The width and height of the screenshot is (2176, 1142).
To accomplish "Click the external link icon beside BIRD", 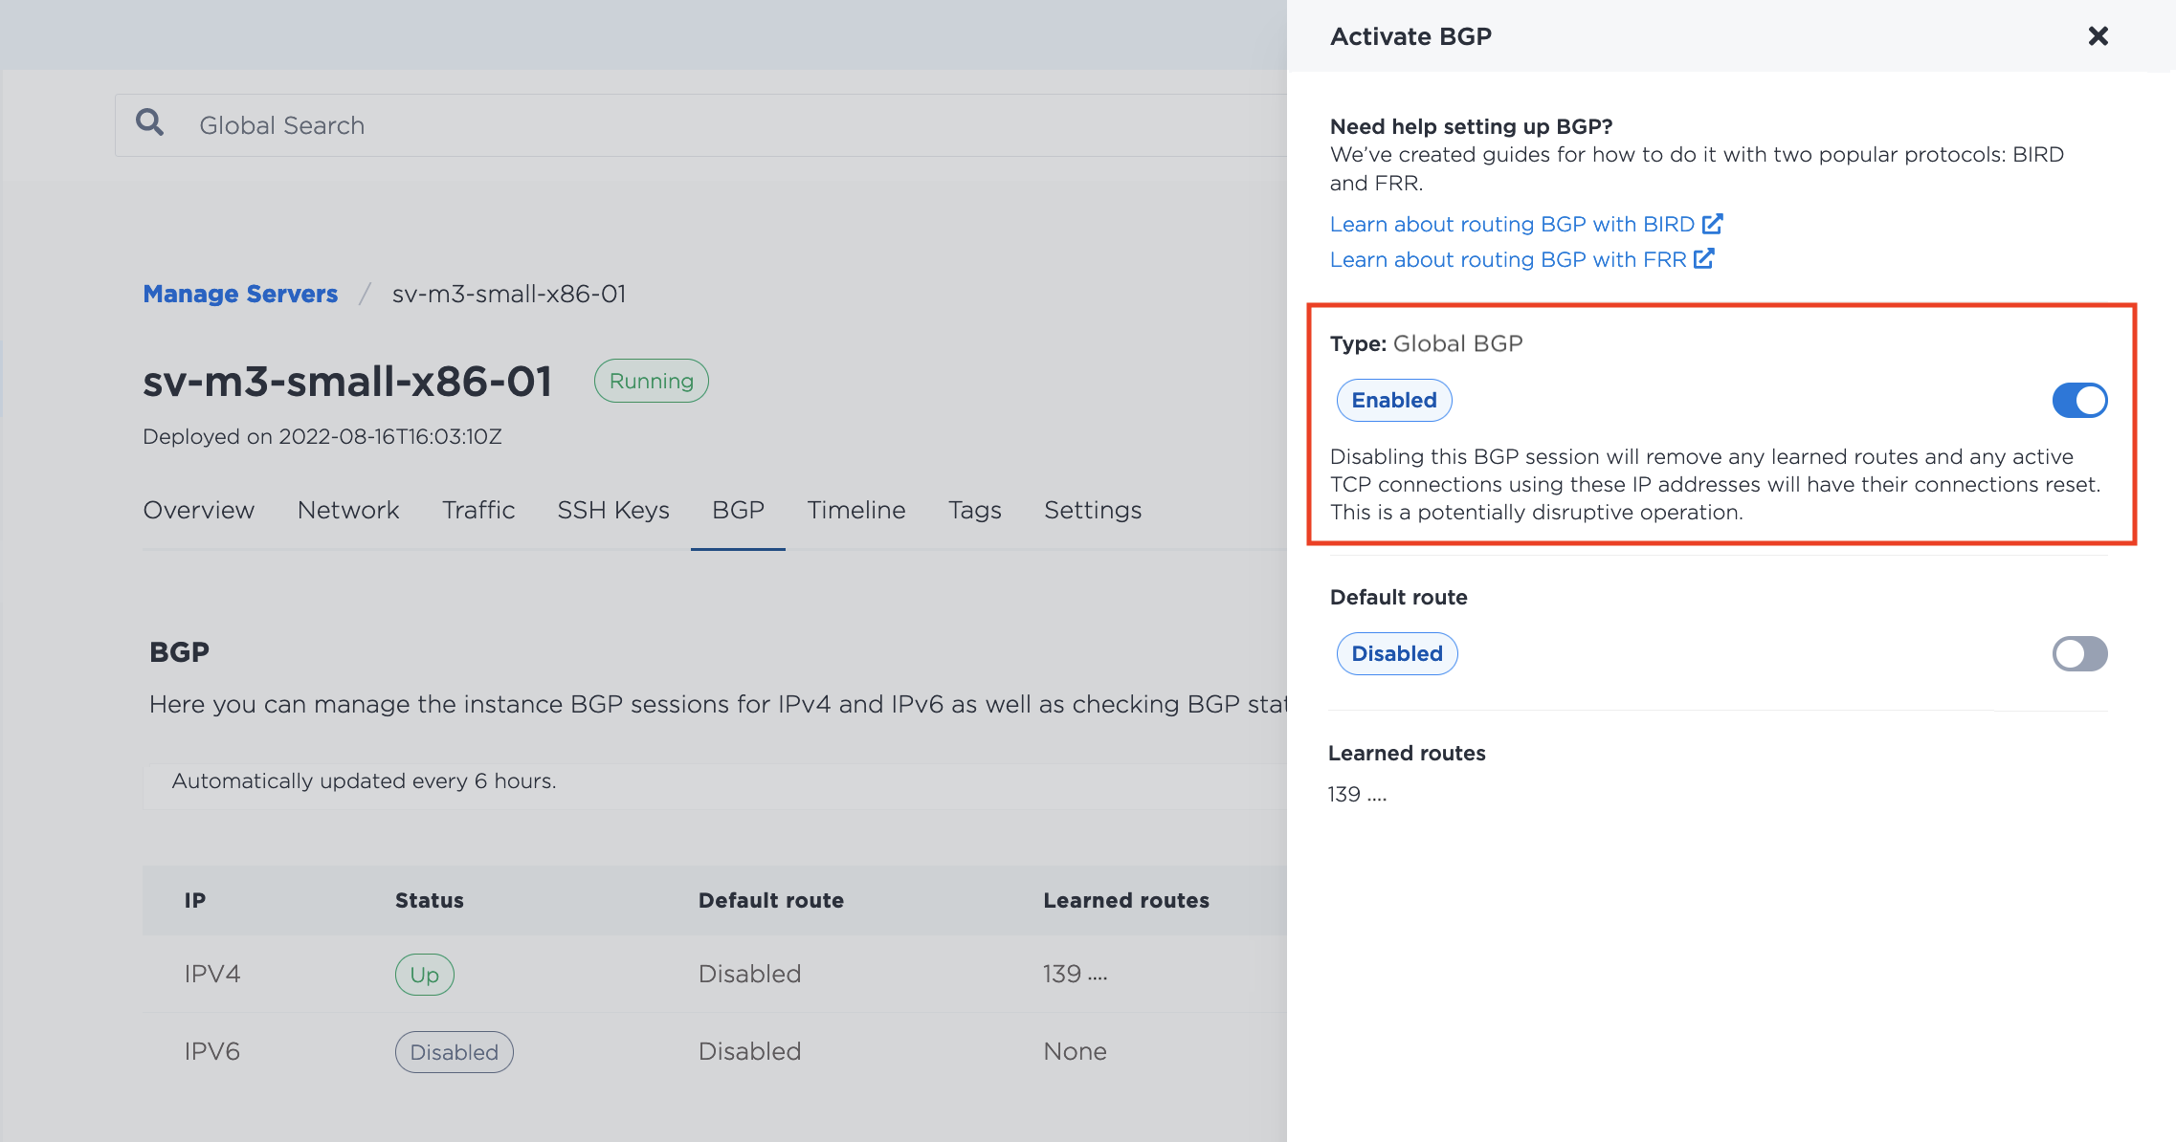I will tap(1713, 224).
